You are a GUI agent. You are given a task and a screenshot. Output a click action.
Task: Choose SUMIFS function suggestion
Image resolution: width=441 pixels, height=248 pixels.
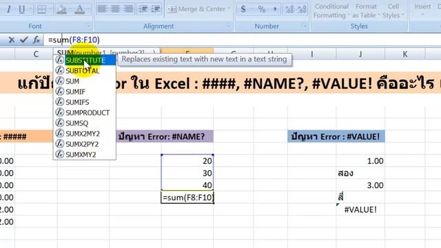85,102
